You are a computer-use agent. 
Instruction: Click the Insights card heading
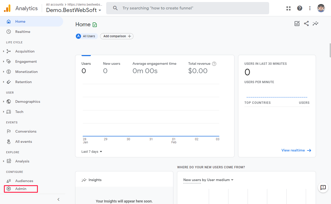tap(95, 180)
